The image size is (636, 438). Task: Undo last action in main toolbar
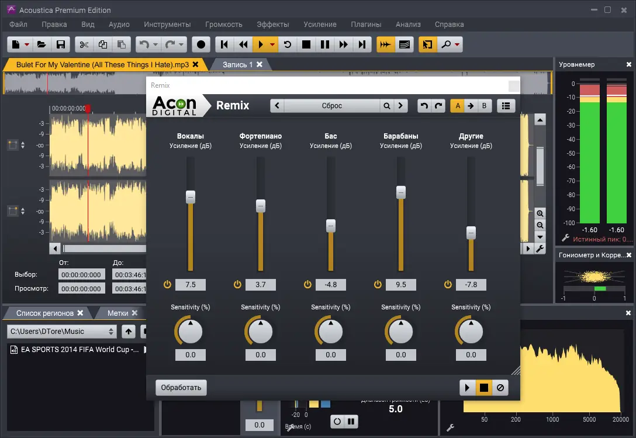click(x=144, y=44)
